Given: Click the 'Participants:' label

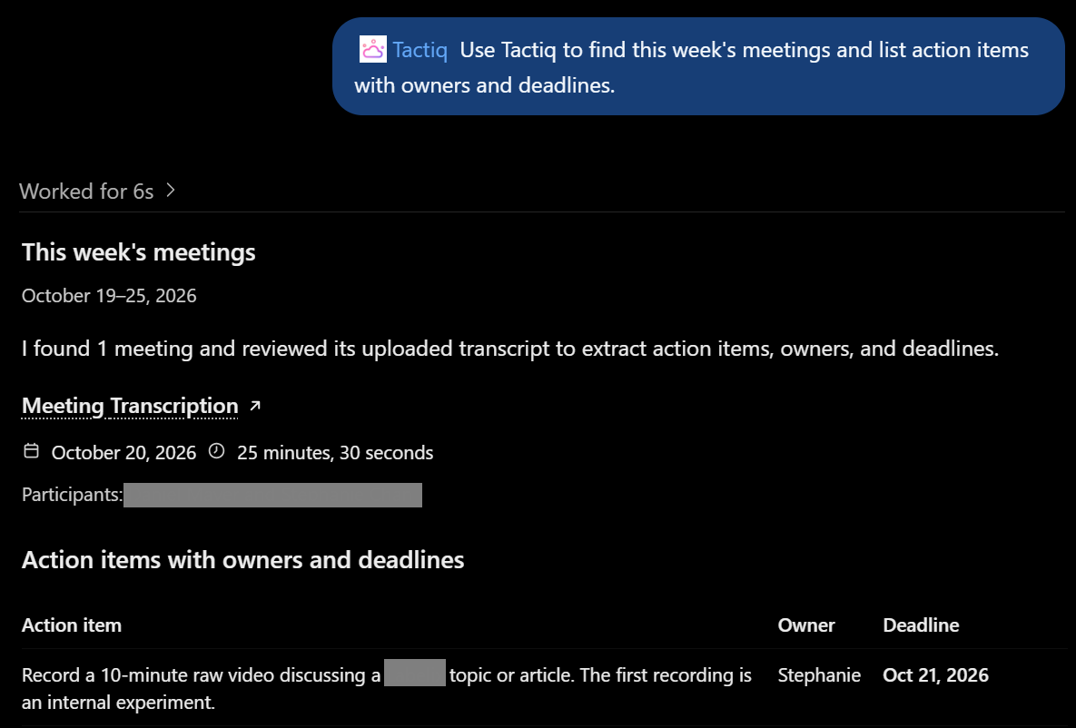Looking at the screenshot, I should coord(72,495).
